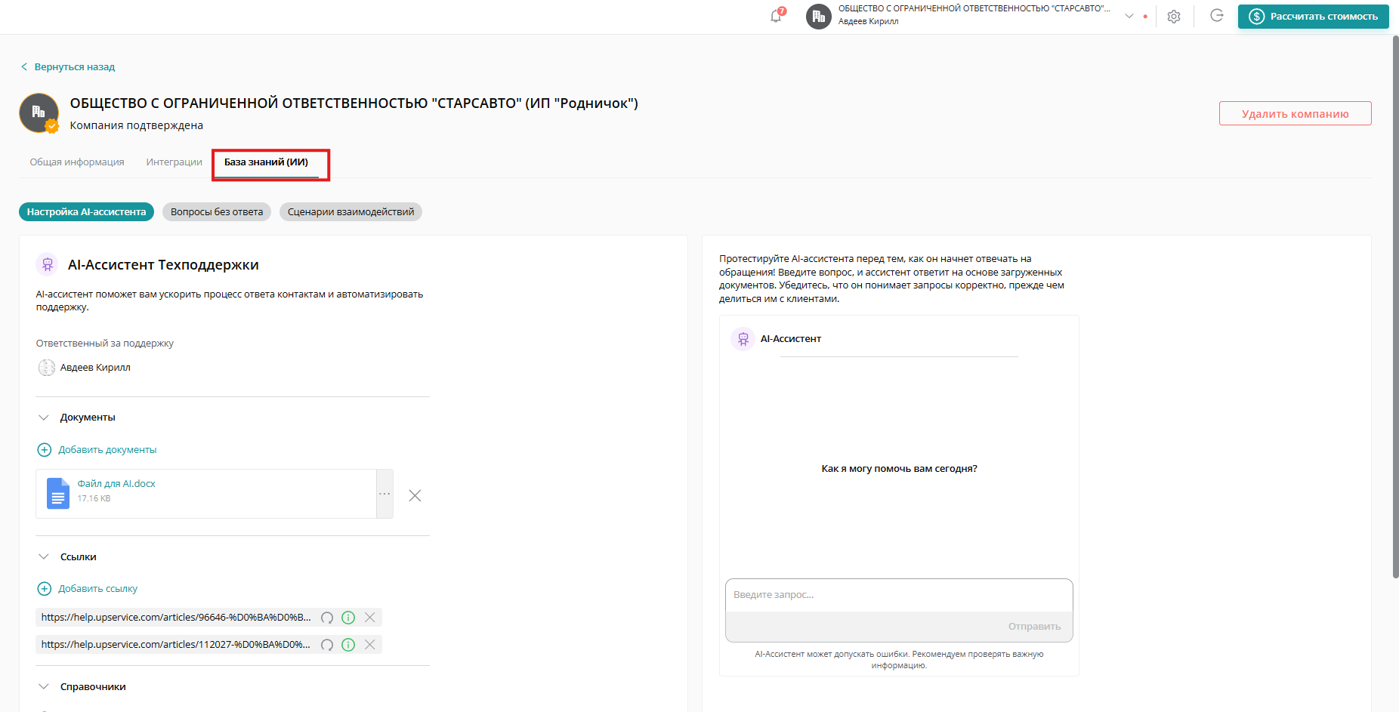This screenshot has height=712, width=1399.
Task: Open the notifications bell icon
Action: 776,16
